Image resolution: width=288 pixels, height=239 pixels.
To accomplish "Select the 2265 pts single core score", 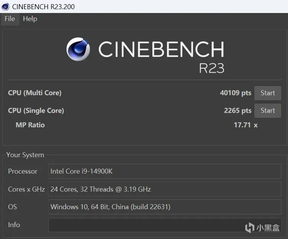I will pos(238,111).
